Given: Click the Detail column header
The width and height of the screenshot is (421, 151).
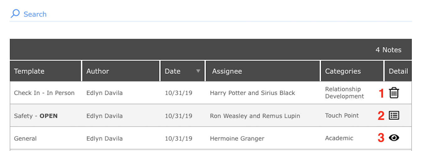Looking at the screenshot, I should point(398,71).
